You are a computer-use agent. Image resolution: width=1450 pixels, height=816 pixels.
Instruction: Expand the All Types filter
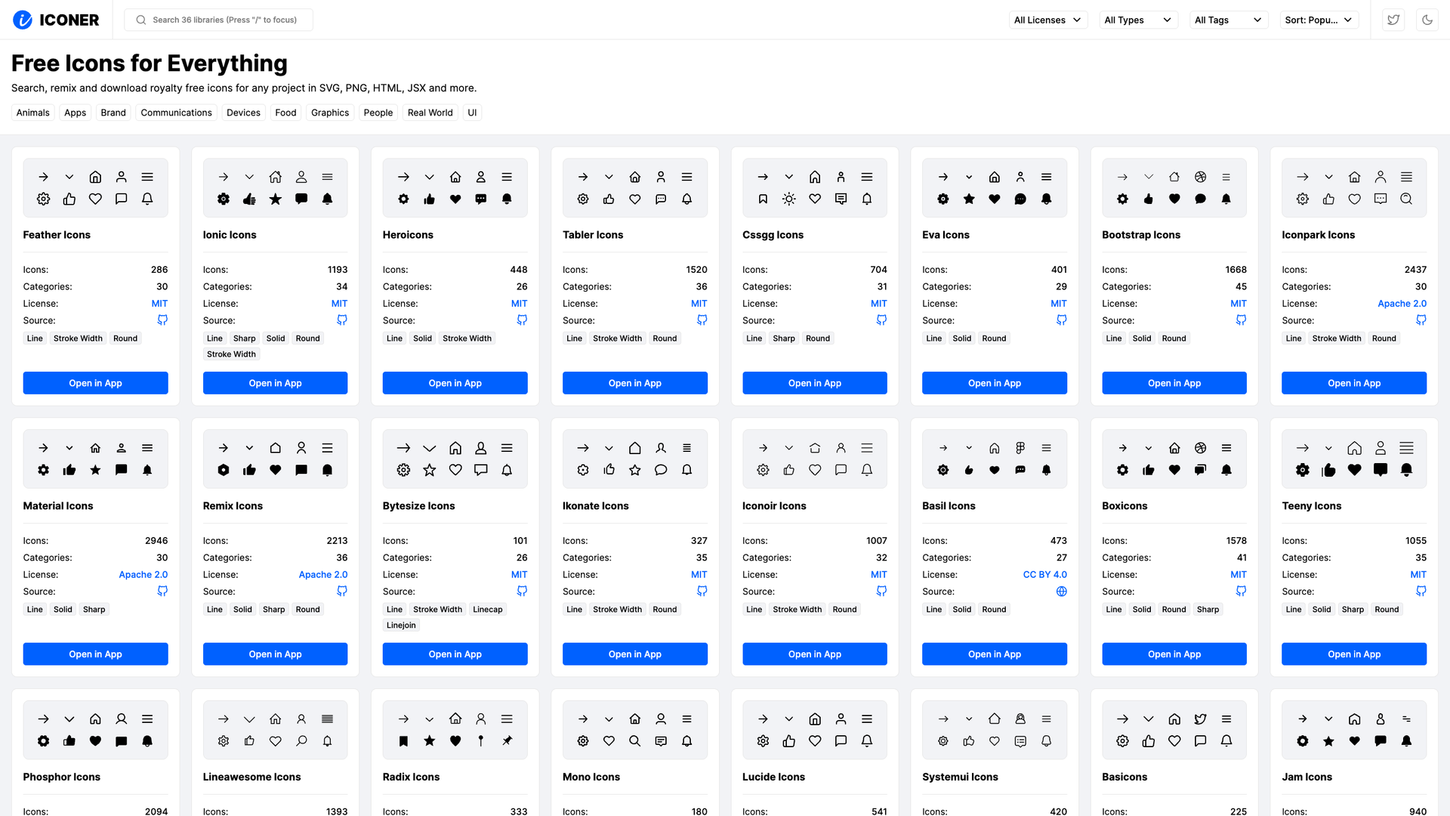click(1138, 20)
